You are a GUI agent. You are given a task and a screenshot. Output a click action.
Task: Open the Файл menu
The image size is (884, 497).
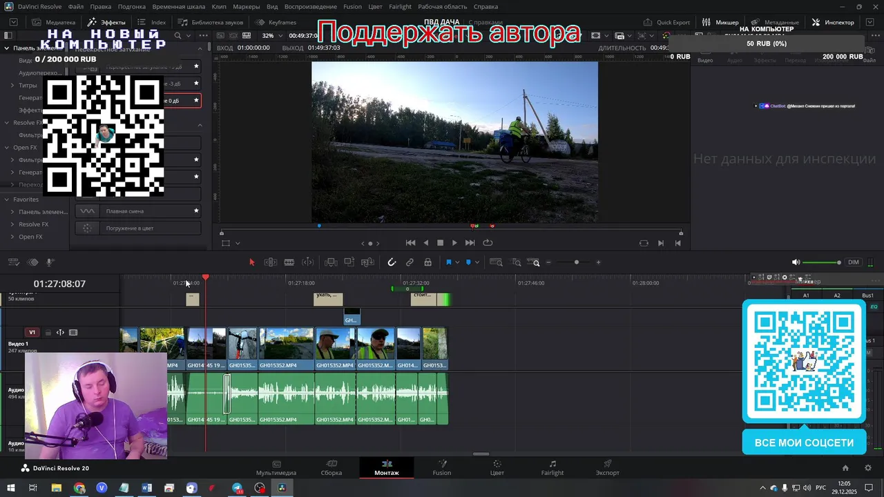(x=76, y=6)
